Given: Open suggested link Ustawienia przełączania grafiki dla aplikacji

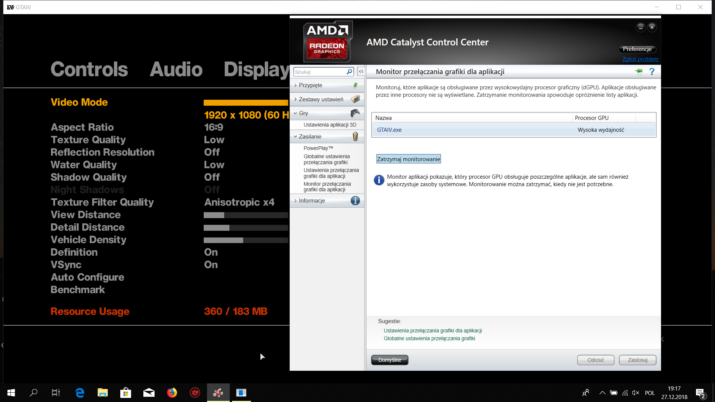Looking at the screenshot, I should point(433,331).
